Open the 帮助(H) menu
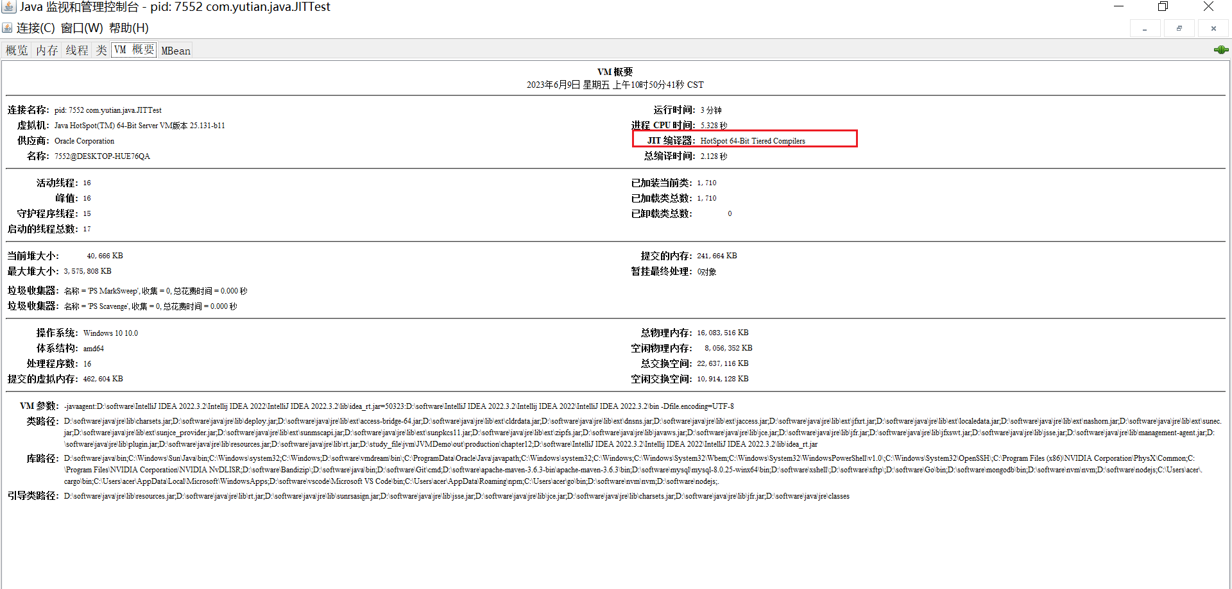Image resolution: width=1232 pixels, height=589 pixels. (x=128, y=28)
